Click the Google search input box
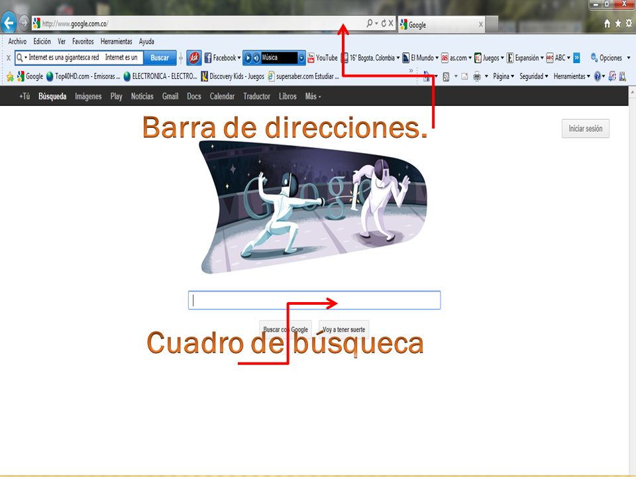 tap(314, 300)
